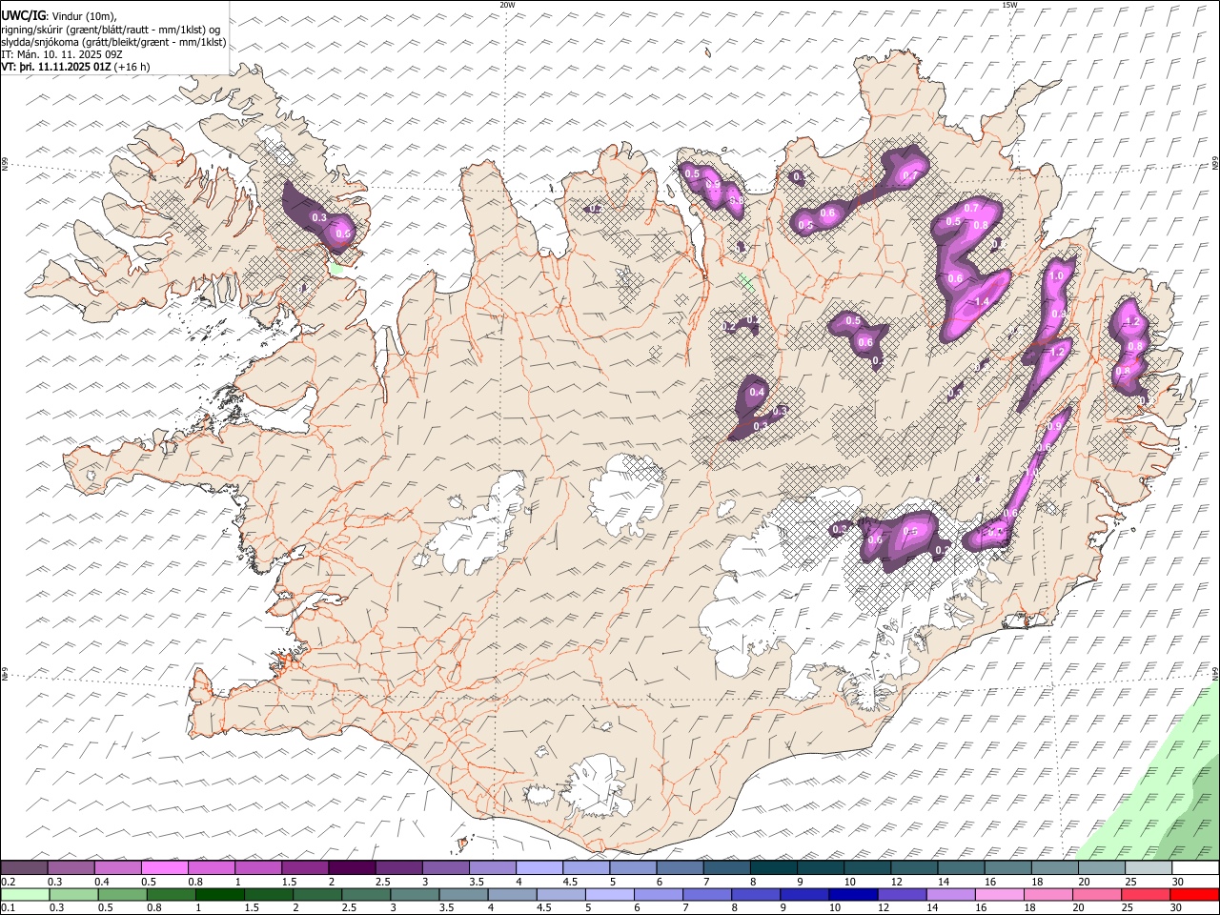Image resolution: width=1220 pixels, height=915 pixels.
Task: Click the 6 blue-grey swatch in the upper legend row
Action: tap(680, 868)
